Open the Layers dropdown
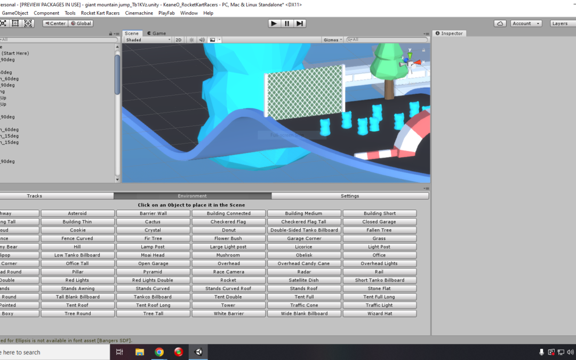This screenshot has width=576, height=360. (563, 23)
